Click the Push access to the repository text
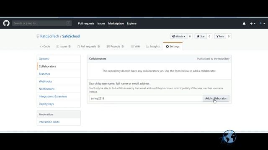This screenshot has width=268, height=150. click(213, 59)
